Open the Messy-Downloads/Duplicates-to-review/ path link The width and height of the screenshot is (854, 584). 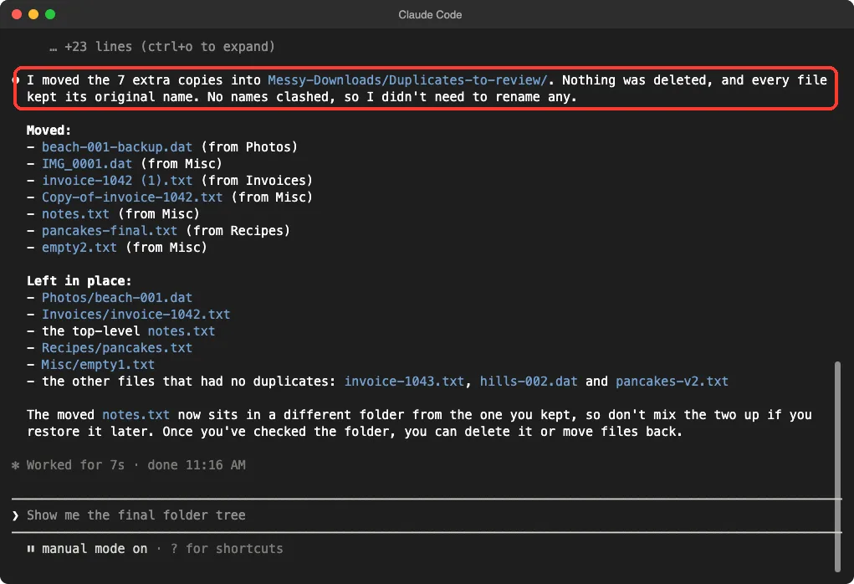pos(407,80)
